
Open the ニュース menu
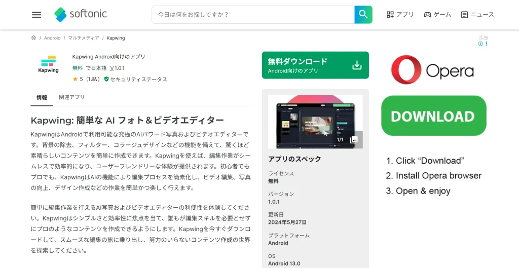477,15
